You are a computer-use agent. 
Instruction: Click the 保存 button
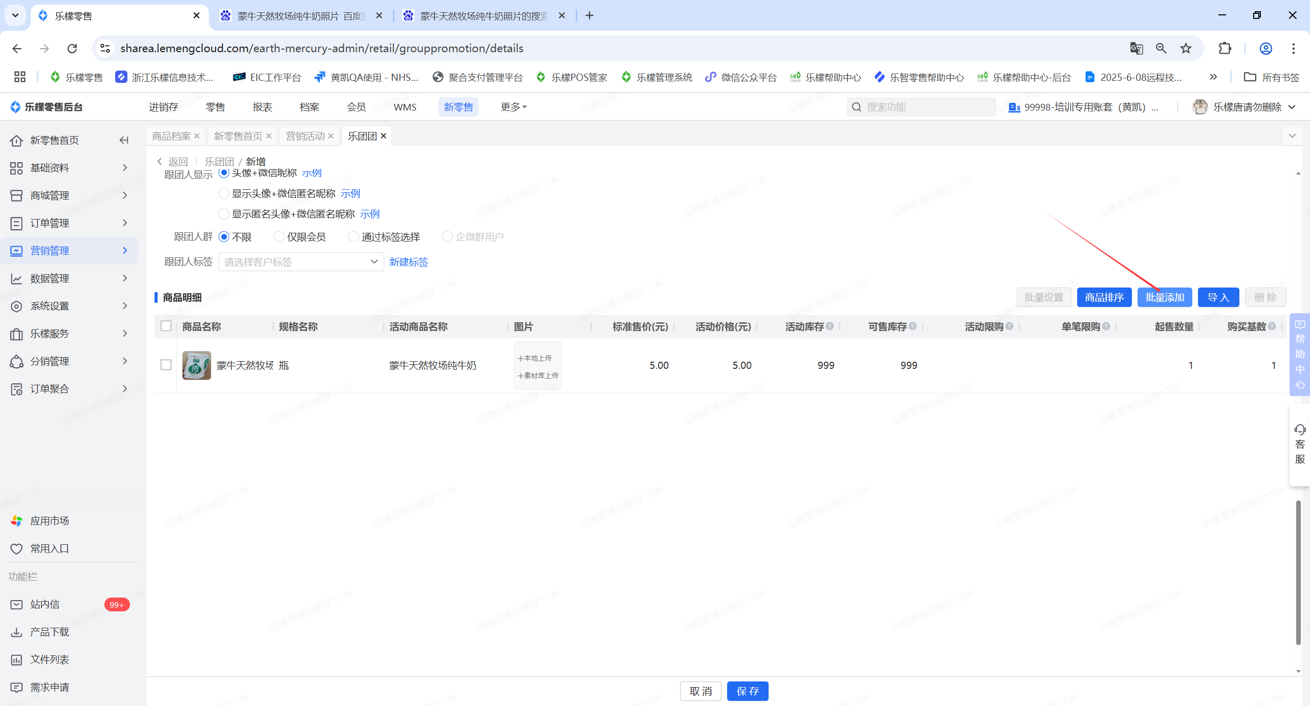pos(748,691)
